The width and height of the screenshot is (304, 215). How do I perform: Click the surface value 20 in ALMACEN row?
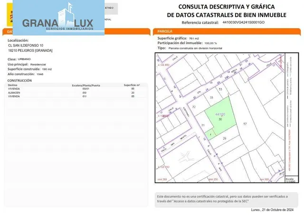pyautogui.click(x=133, y=93)
